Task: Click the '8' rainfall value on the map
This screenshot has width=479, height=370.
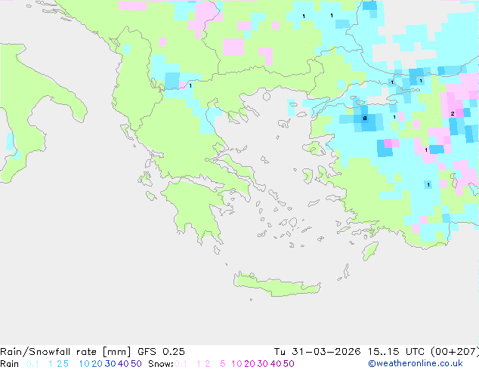Action: coord(365,118)
